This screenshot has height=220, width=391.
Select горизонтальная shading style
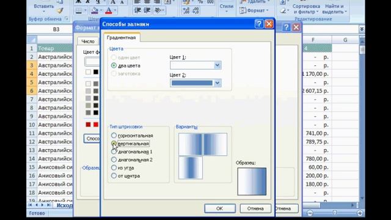(114, 136)
